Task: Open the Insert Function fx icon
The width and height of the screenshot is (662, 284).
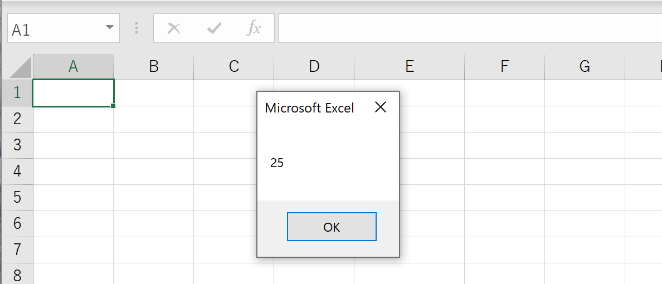Action: click(254, 28)
